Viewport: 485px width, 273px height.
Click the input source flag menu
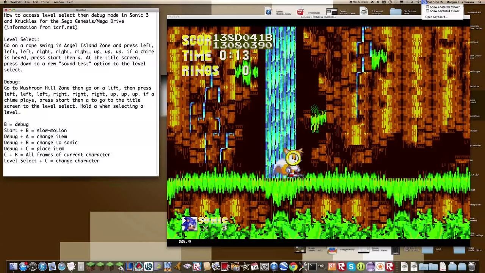pos(424,2)
